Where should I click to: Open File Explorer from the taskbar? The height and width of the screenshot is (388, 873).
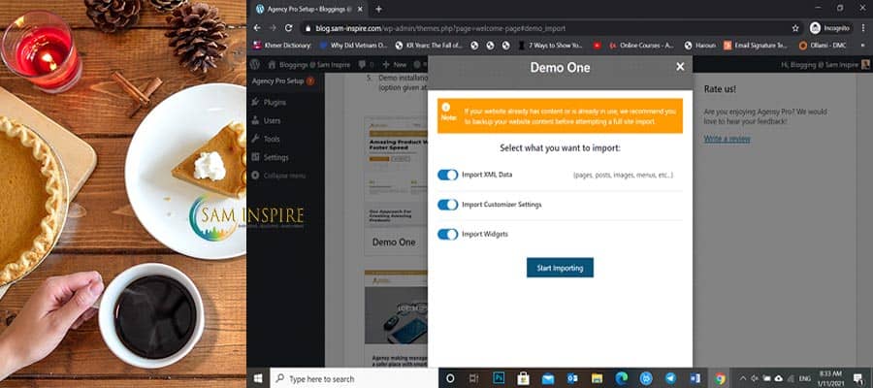[x=597, y=378]
